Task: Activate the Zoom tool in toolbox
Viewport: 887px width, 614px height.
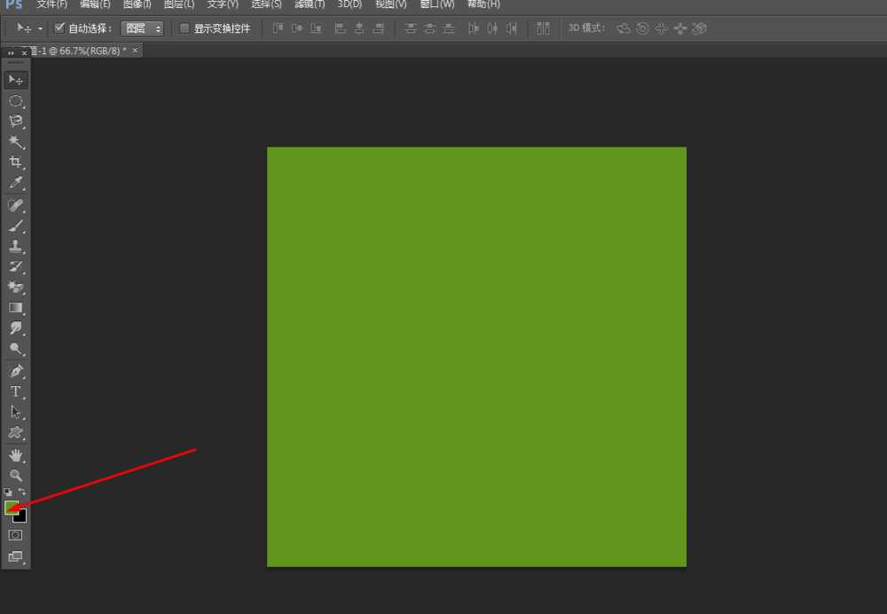Action: [x=15, y=476]
